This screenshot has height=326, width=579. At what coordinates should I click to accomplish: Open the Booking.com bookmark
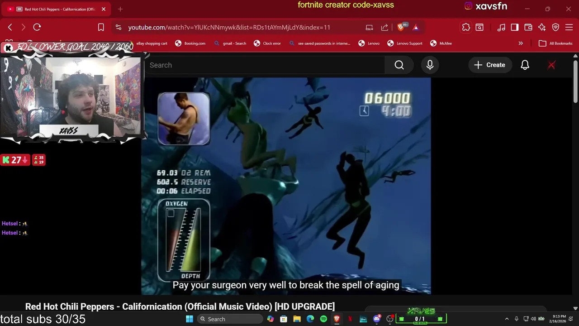click(x=190, y=43)
